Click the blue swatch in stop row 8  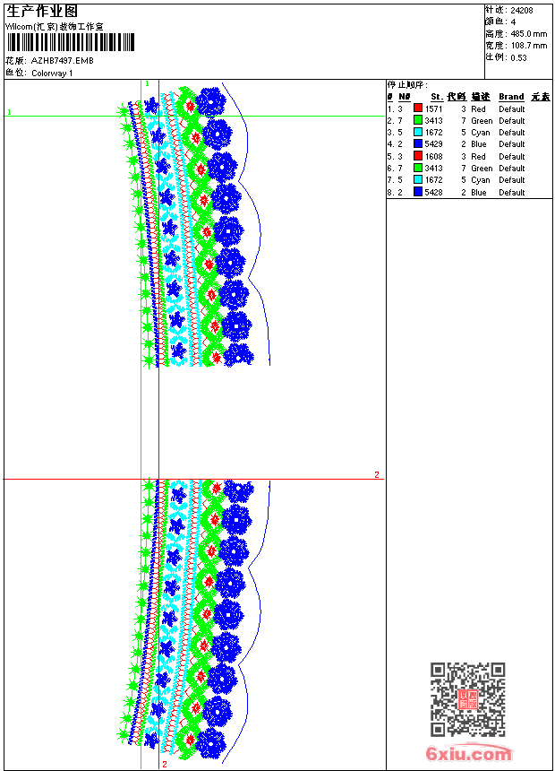(x=418, y=192)
